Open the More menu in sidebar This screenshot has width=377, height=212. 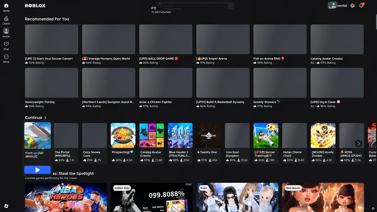click(6, 59)
